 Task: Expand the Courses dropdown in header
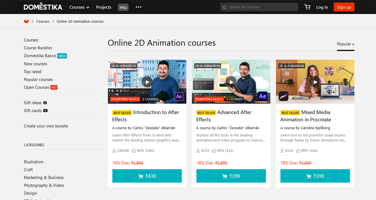pos(79,7)
